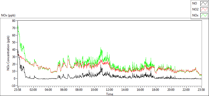Click the y-axis minimum value -10

[13, 86]
